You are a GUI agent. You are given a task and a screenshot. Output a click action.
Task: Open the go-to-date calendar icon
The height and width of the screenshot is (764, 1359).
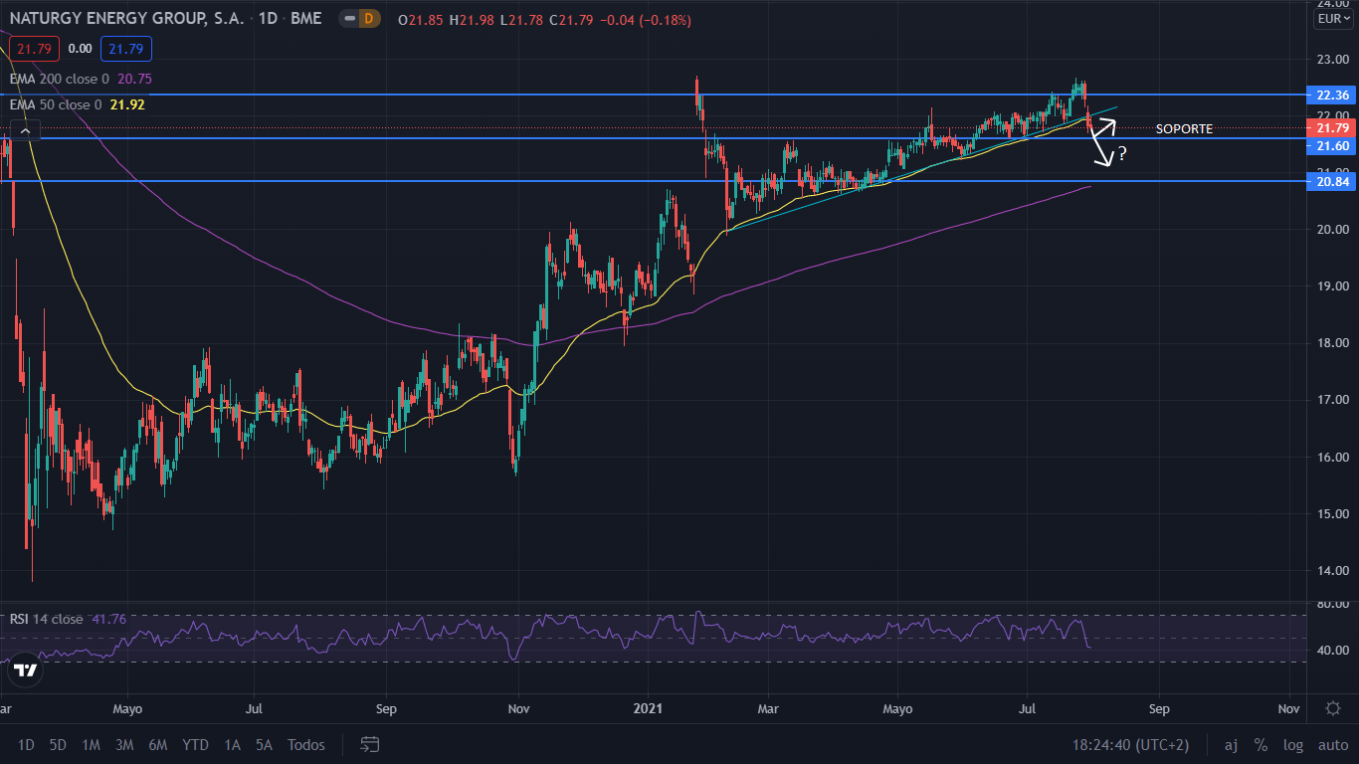370,744
